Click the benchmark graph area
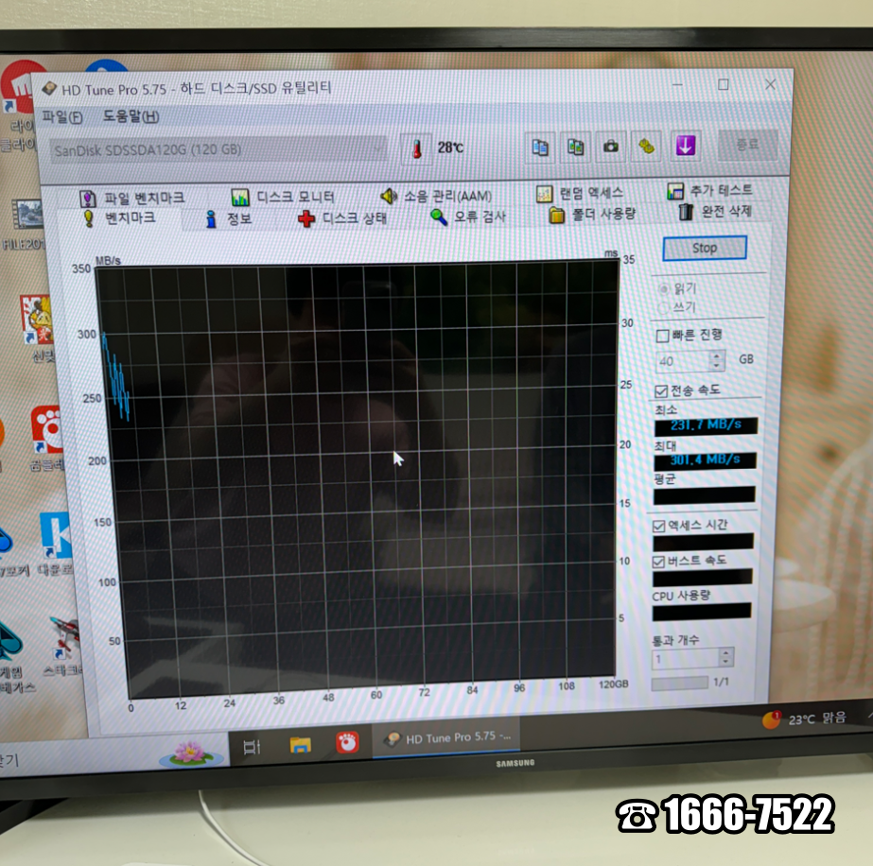This screenshot has height=866, width=873. pos(360,478)
